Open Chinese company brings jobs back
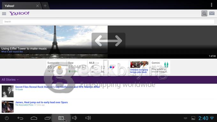This screenshot has height=122, width=217. pyautogui.click(x=139, y=71)
